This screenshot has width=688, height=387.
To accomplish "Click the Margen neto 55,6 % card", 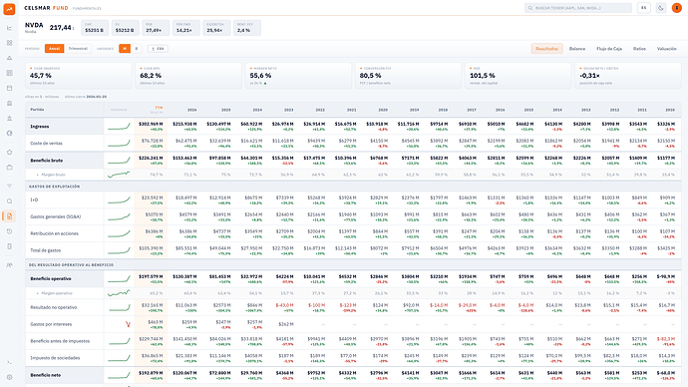I will coord(298,76).
